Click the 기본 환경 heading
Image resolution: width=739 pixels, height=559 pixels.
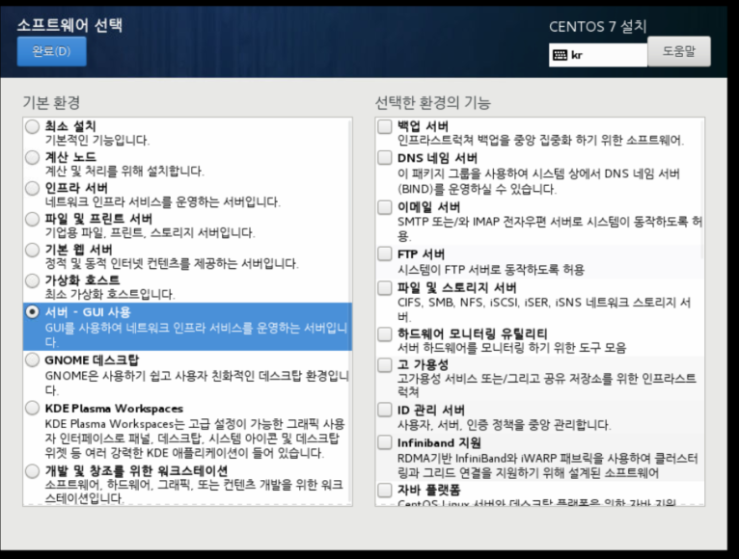tap(51, 102)
